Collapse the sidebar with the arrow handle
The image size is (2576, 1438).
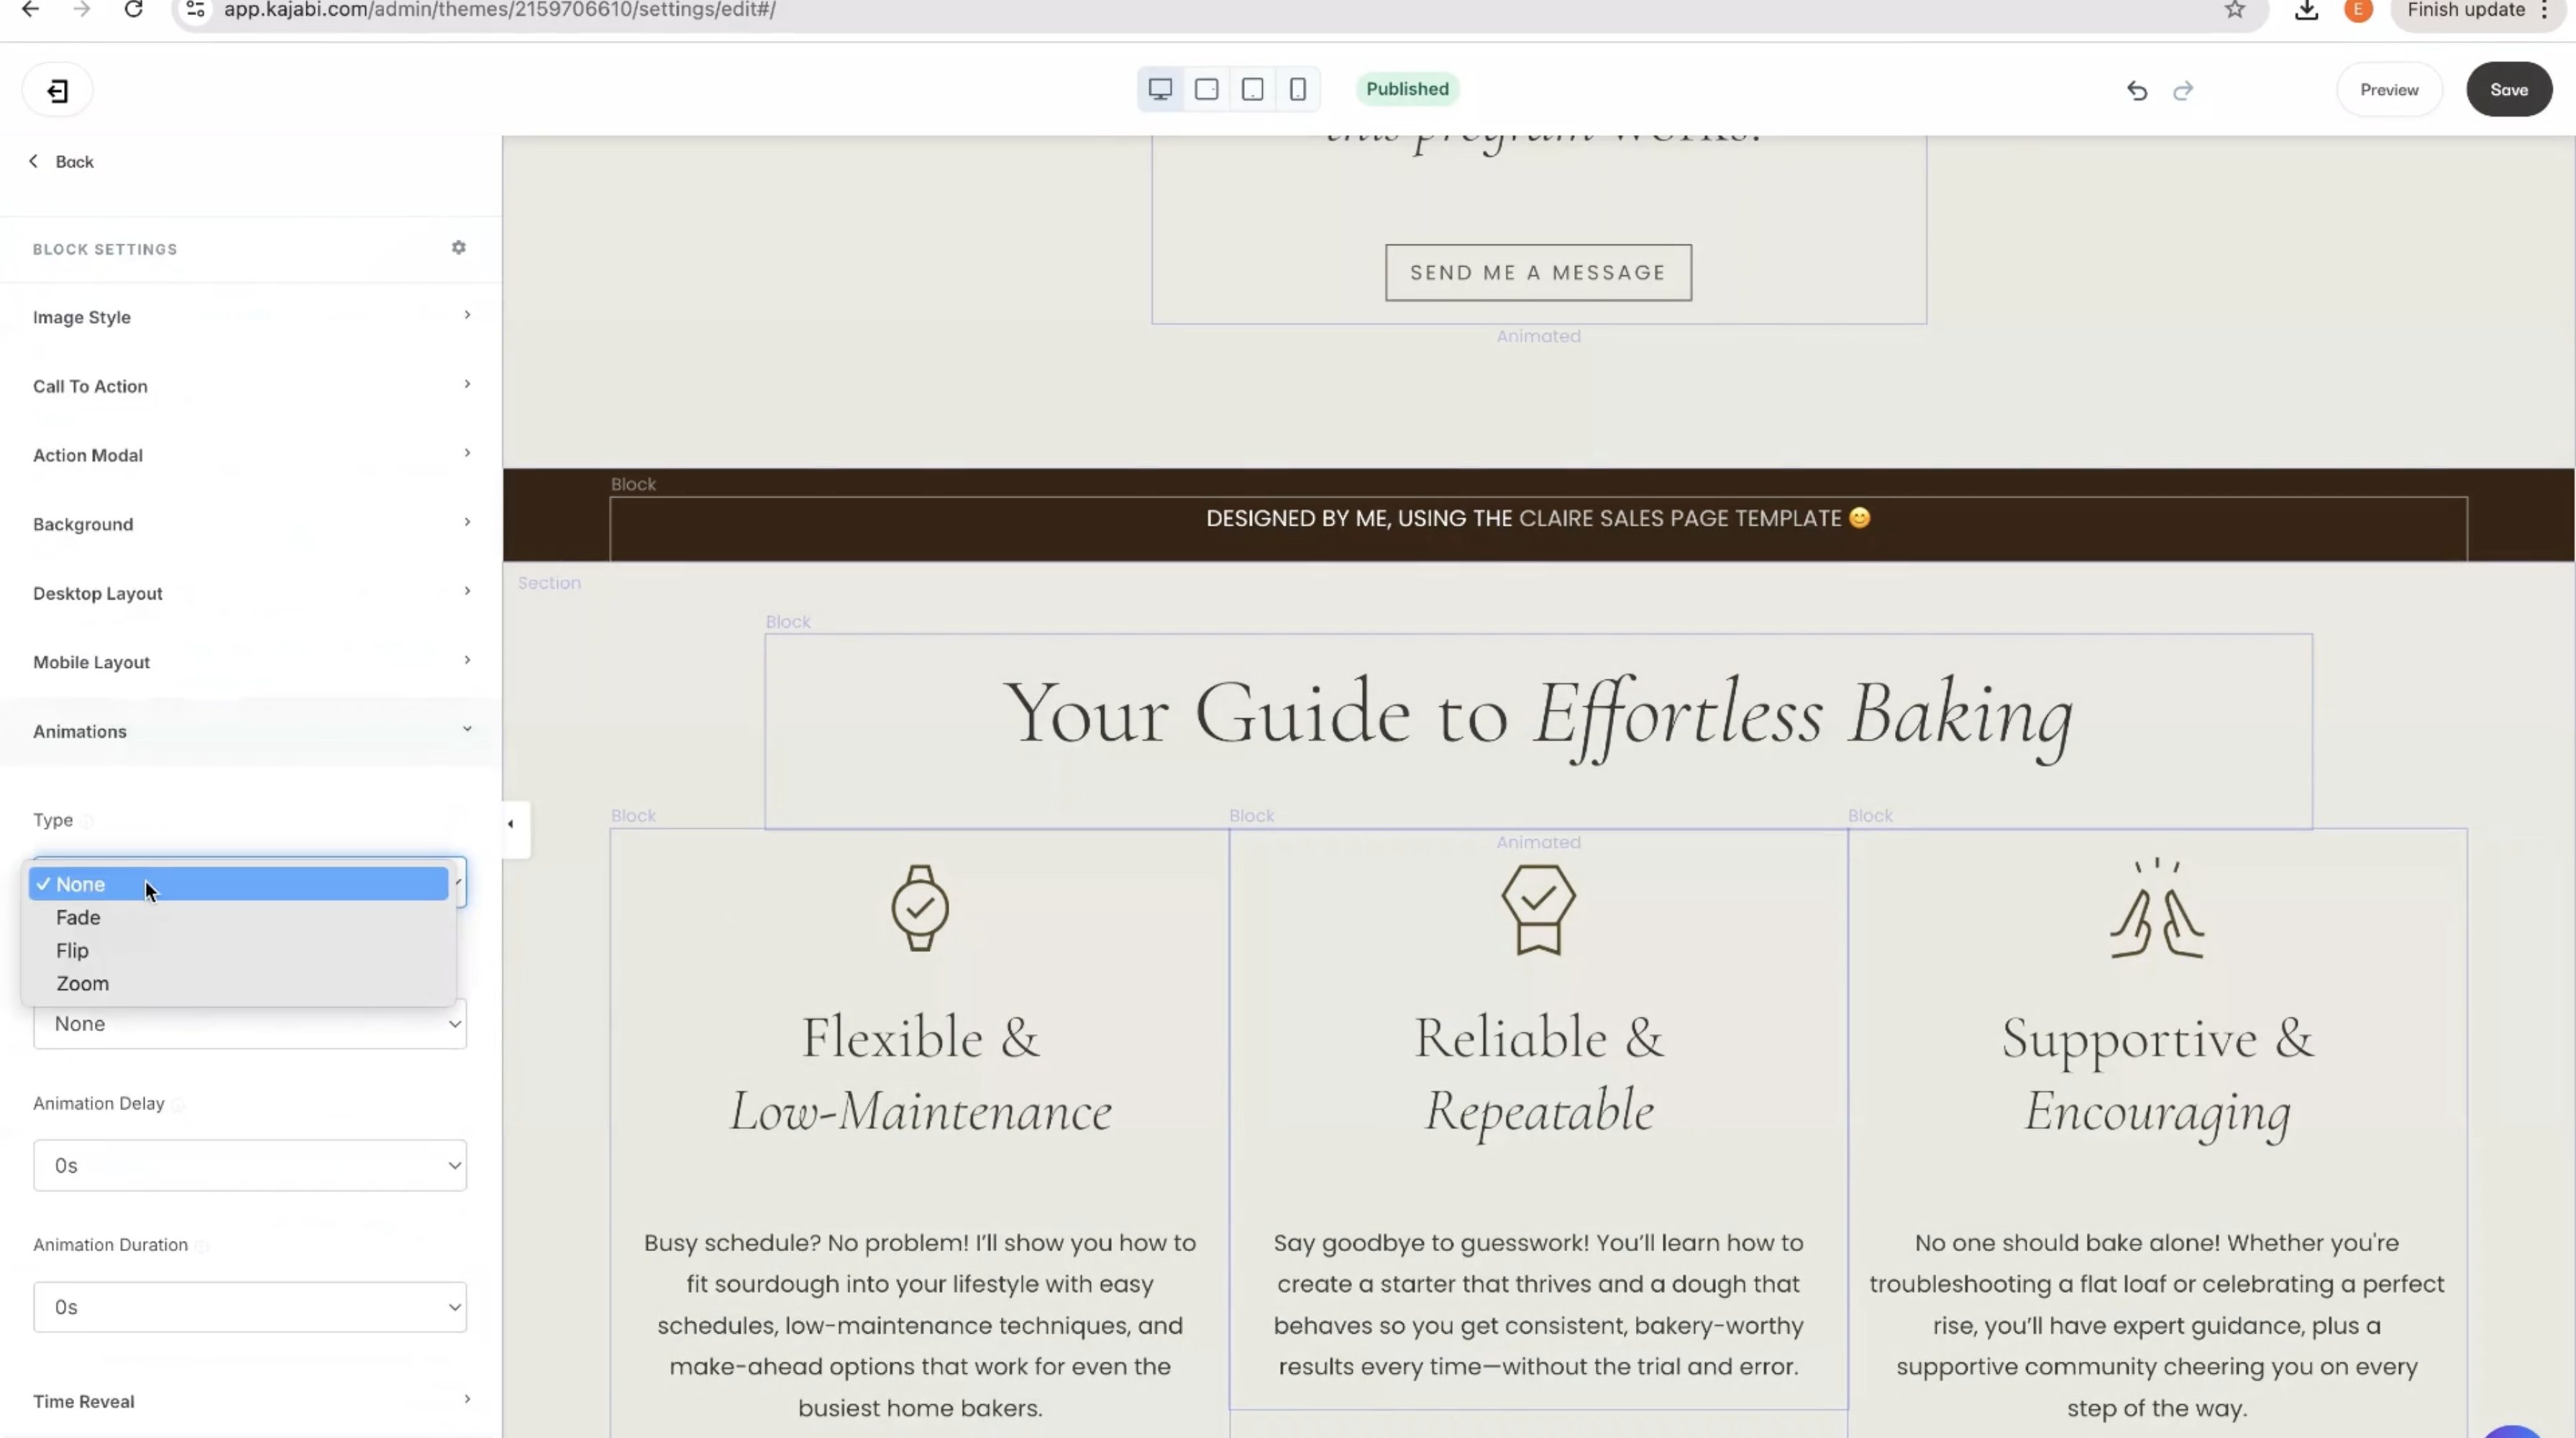[511, 825]
